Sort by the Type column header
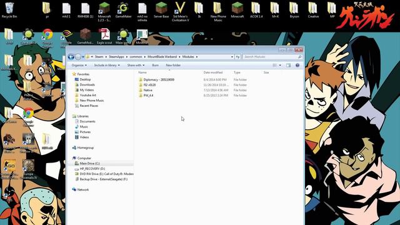The width and height of the screenshot is (400, 225). click(237, 72)
